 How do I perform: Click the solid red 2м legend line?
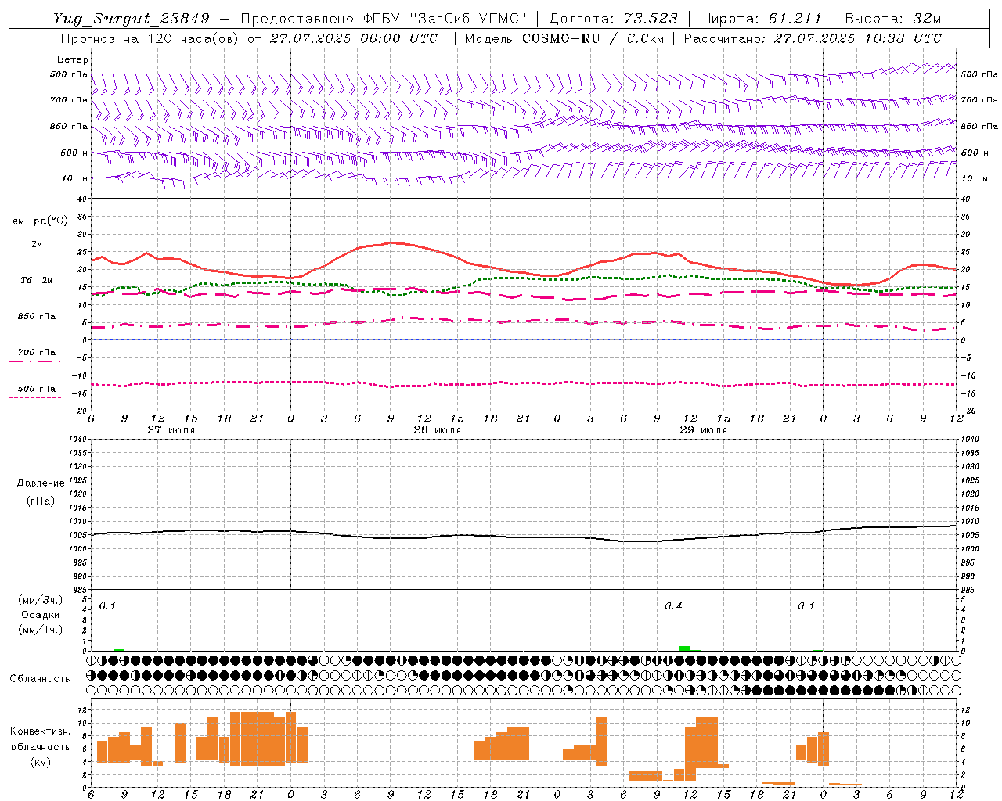pyautogui.click(x=36, y=253)
